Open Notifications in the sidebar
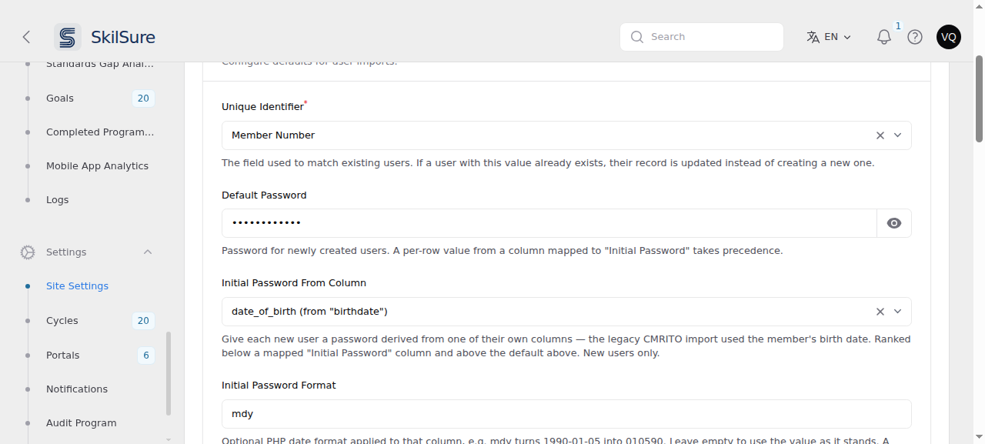985x444 pixels. tap(77, 389)
